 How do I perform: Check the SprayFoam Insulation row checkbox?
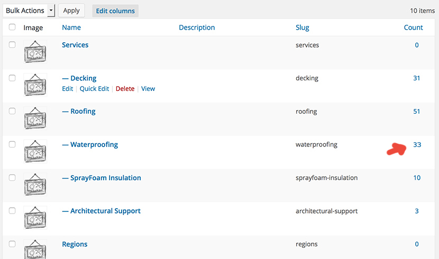click(12, 178)
